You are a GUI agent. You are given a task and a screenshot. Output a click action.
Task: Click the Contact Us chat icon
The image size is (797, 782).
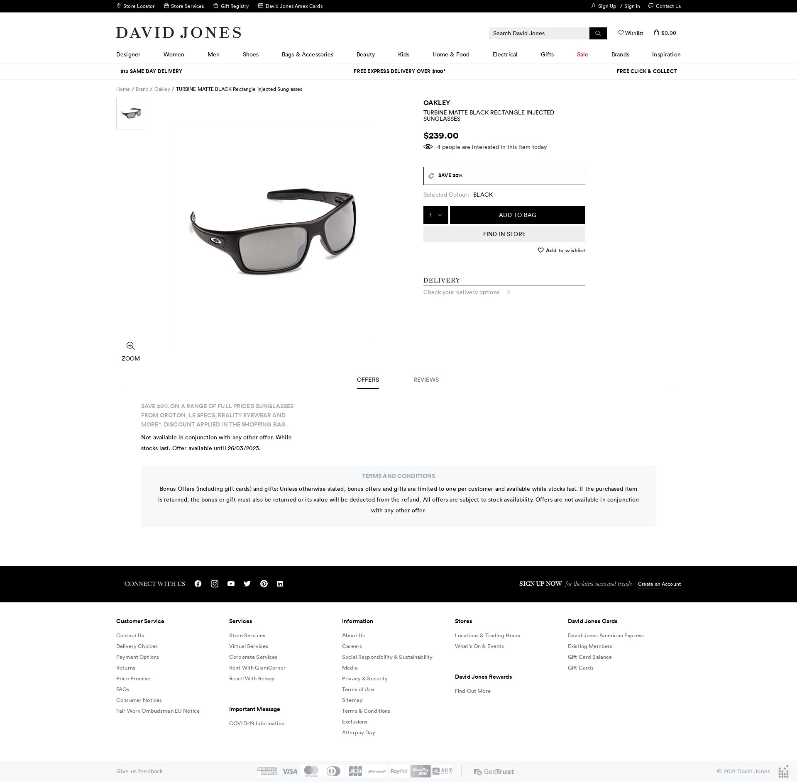pos(651,6)
